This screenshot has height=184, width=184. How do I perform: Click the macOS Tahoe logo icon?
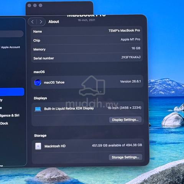pyautogui.click(x=38, y=82)
